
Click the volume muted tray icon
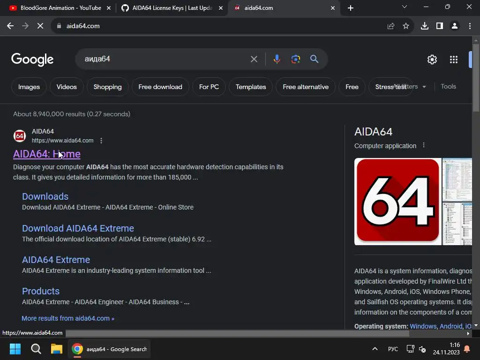tap(422, 349)
